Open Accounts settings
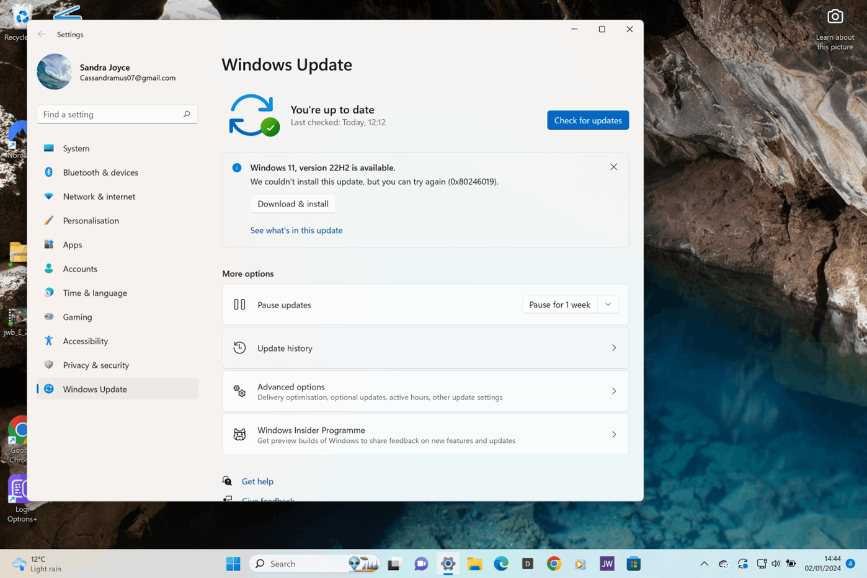This screenshot has height=578, width=867. (117, 269)
